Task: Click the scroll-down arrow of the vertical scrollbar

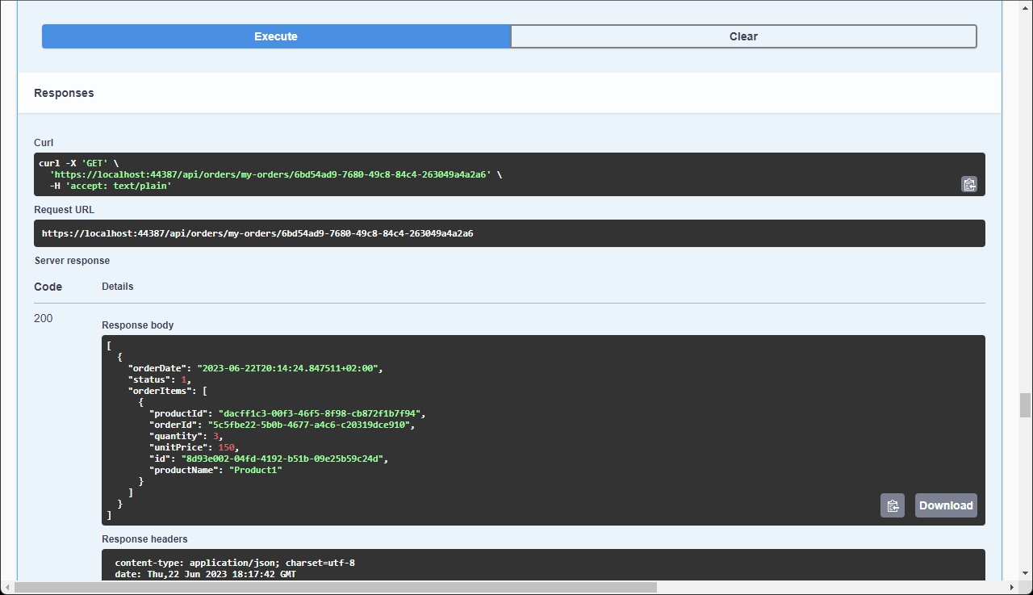Action: [x=1025, y=574]
